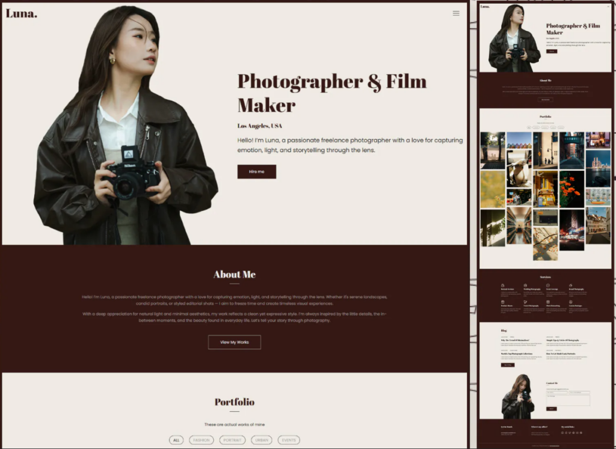This screenshot has width=616, height=449.
Task: Click the large Luna. logo
Action: click(x=22, y=13)
